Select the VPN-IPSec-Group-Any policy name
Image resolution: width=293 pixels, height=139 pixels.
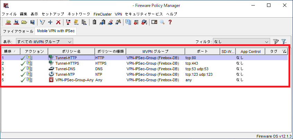coord(75,80)
